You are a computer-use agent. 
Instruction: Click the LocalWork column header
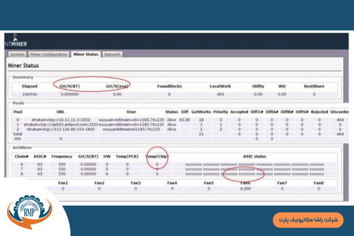[x=219, y=86]
